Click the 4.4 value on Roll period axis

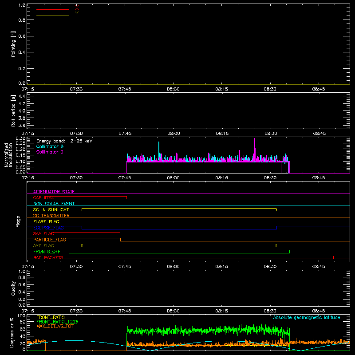pyautogui.click(x=22, y=96)
